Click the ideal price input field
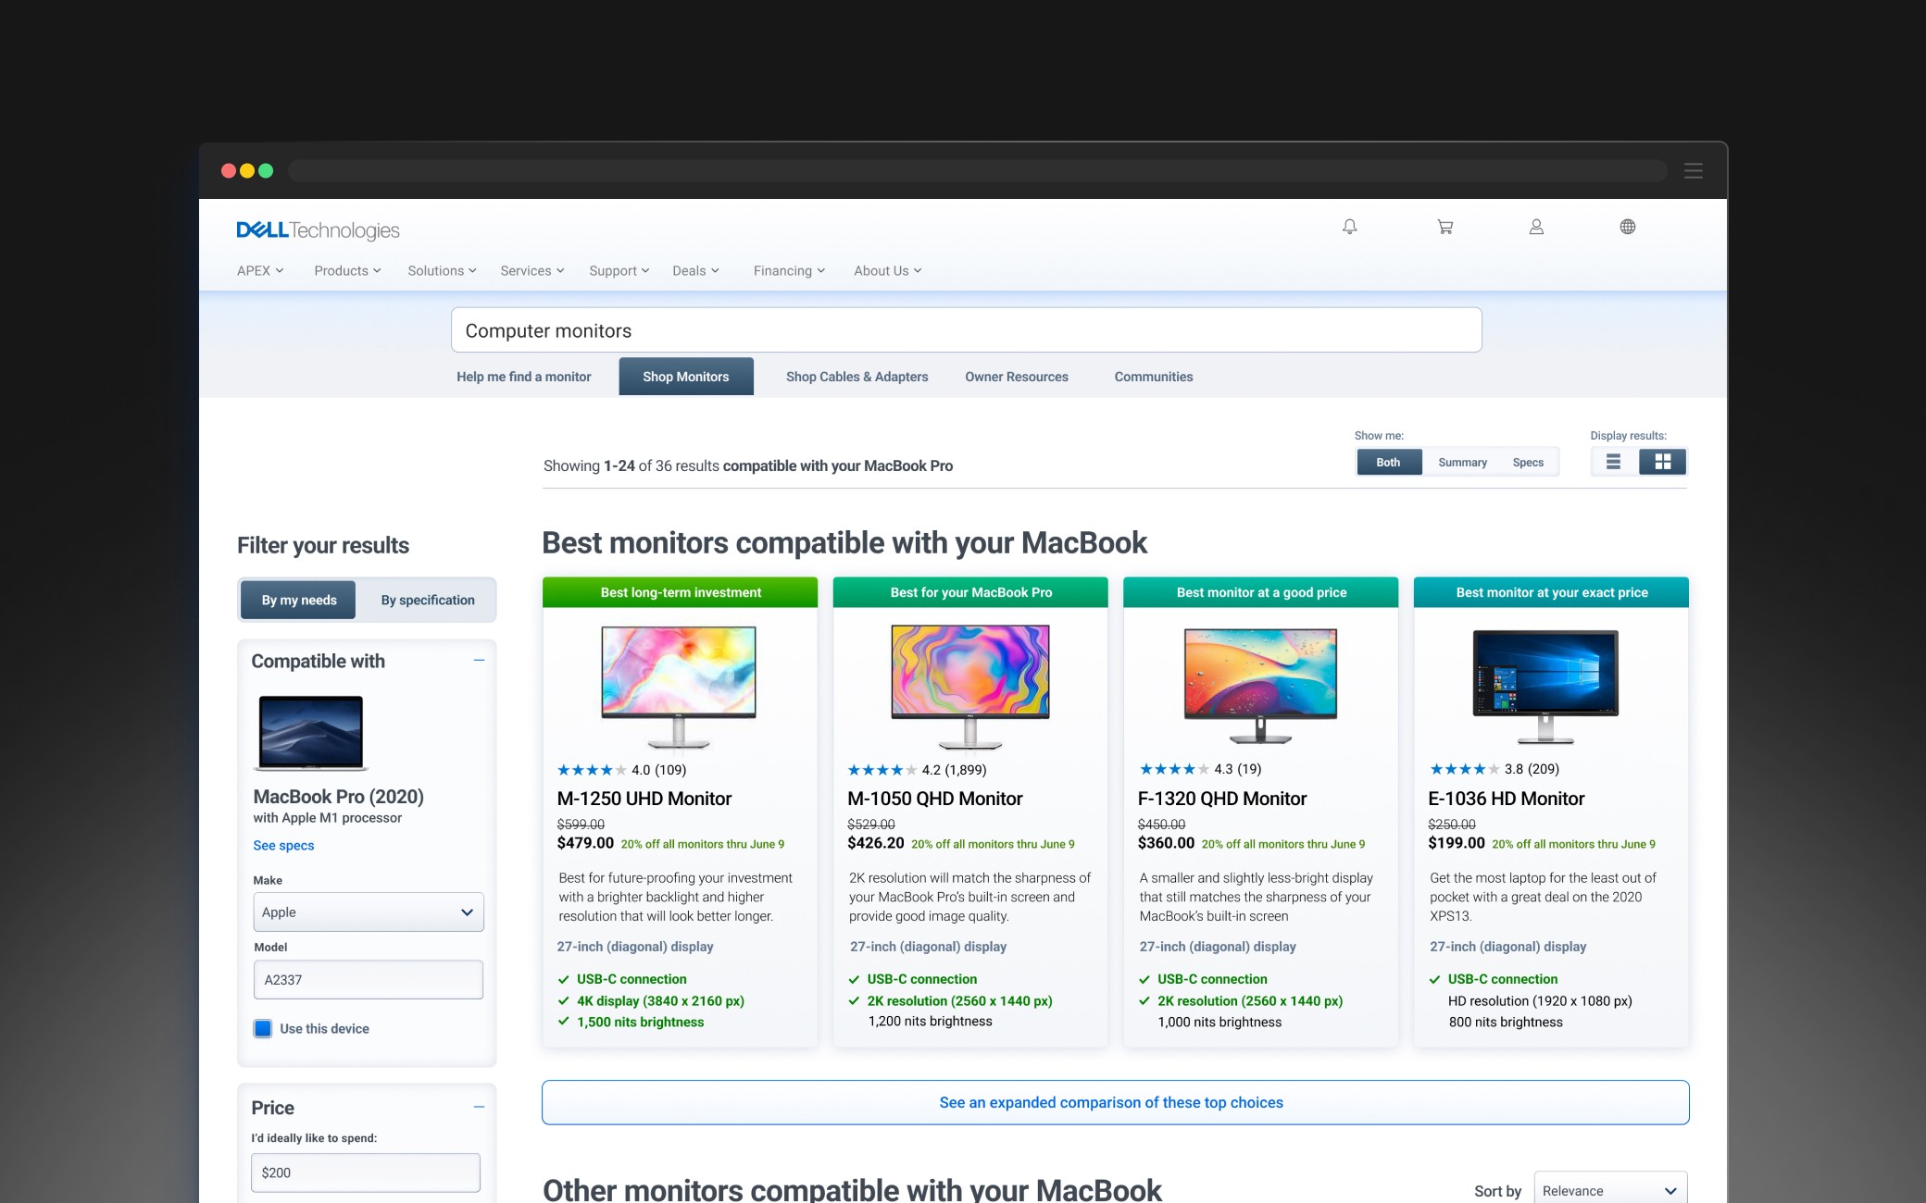The width and height of the screenshot is (1926, 1203). point(365,1172)
